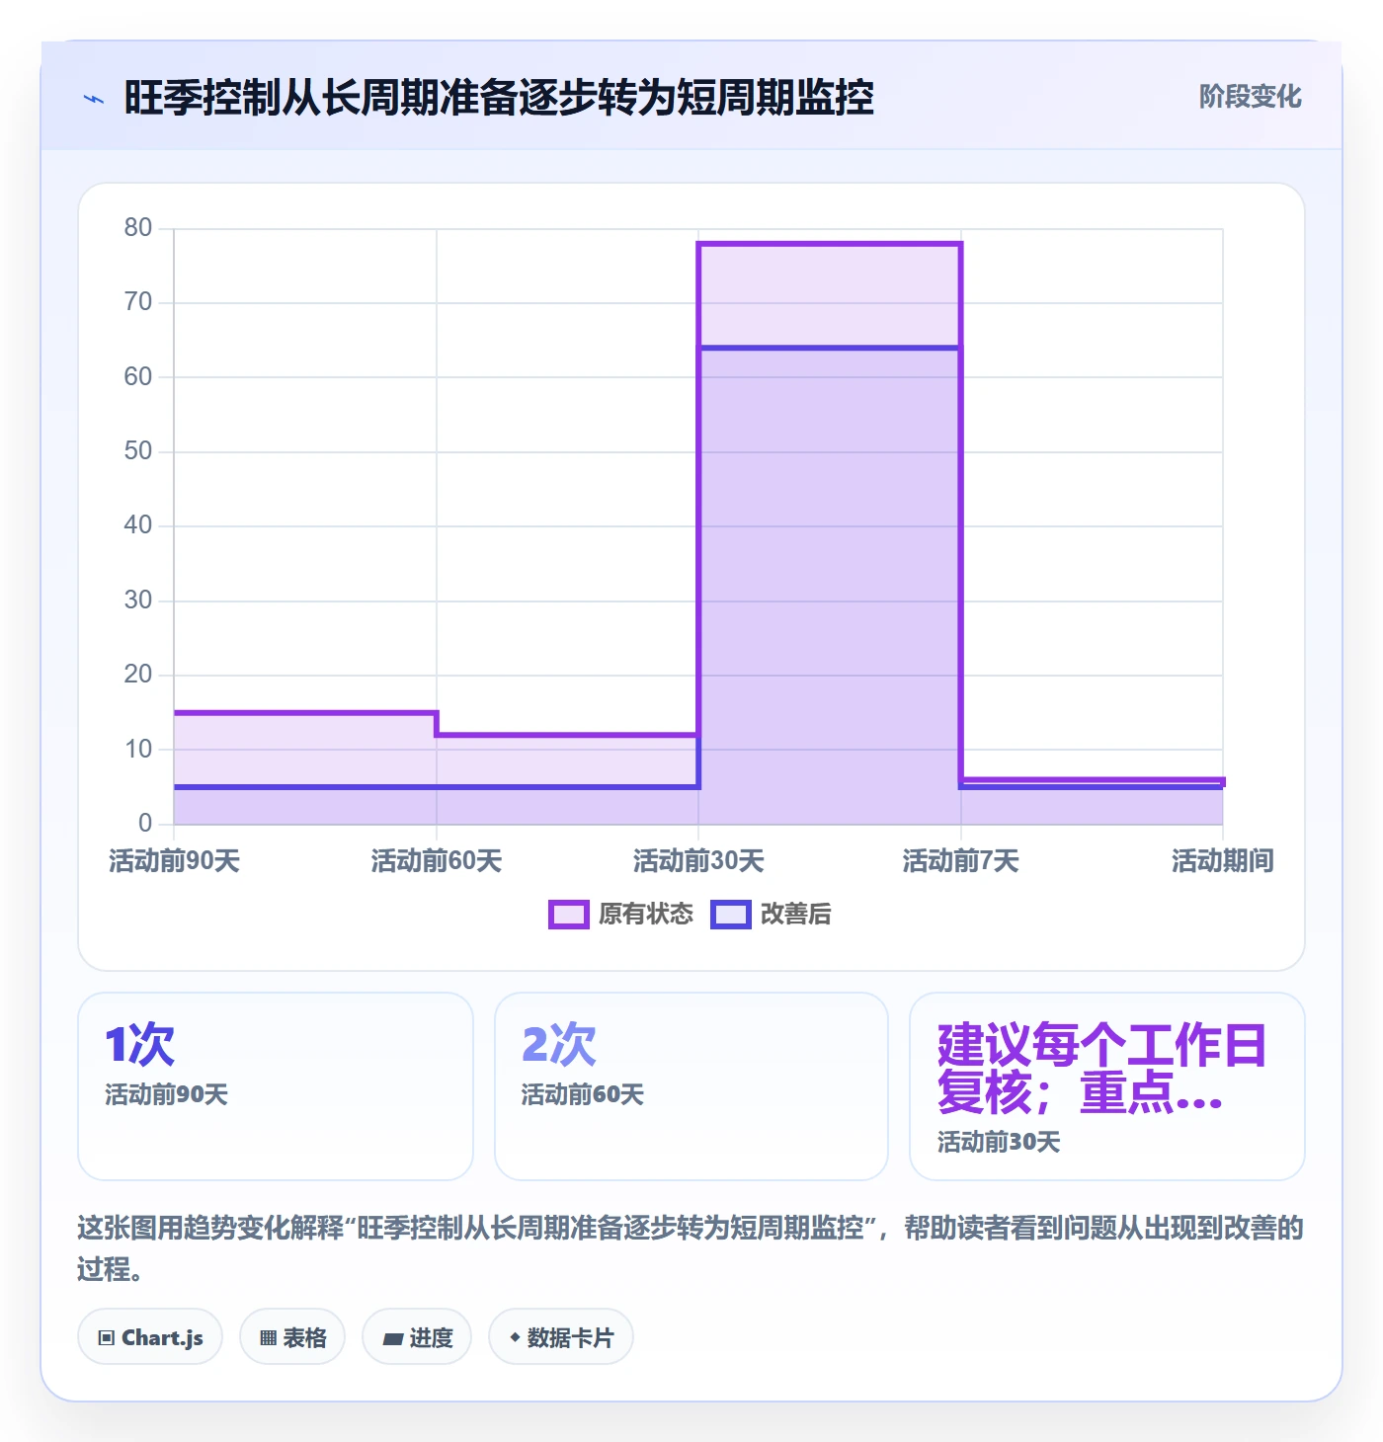Click the 2次 stat card value
The height and width of the screenshot is (1442, 1383).
click(x=558, y=1045)
